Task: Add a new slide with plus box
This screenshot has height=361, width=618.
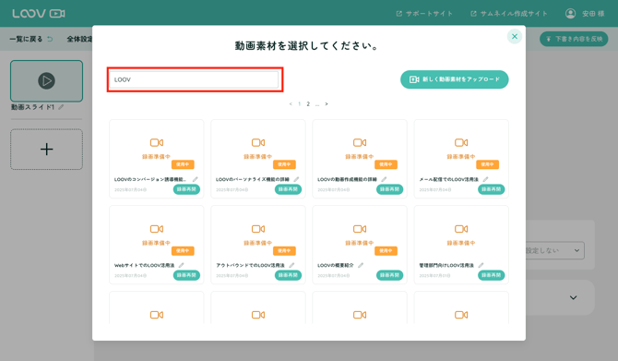Action: click(x=46, y=150)
